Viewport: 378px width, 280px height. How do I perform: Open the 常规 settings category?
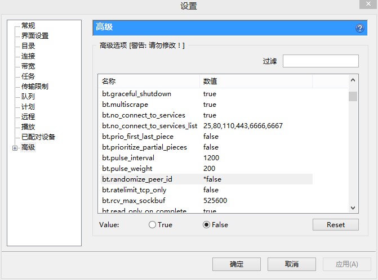click(28, 26)
